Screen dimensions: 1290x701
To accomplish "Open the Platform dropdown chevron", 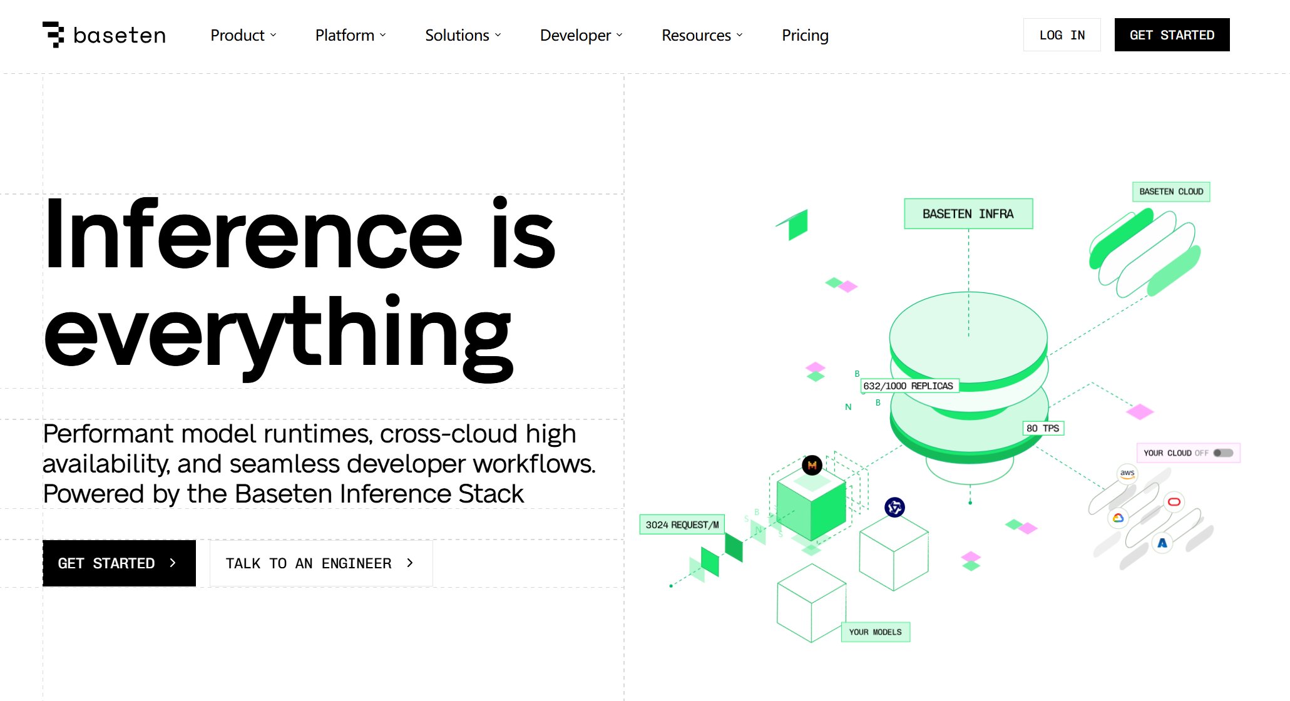I will pyautogui.click(x=382, y=36).
